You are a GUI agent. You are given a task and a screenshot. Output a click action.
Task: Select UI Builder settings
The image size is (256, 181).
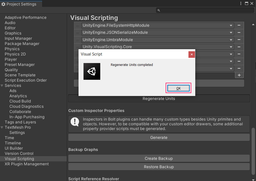(14, 148)
